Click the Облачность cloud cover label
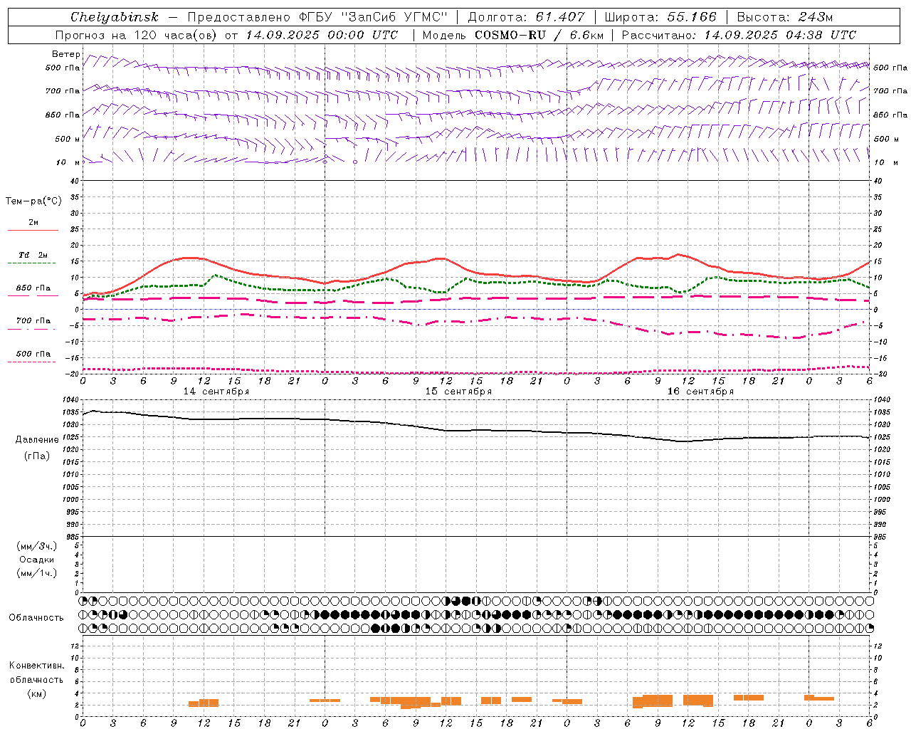Viewport: 911px width, 729px height. (x=36, y=617)
